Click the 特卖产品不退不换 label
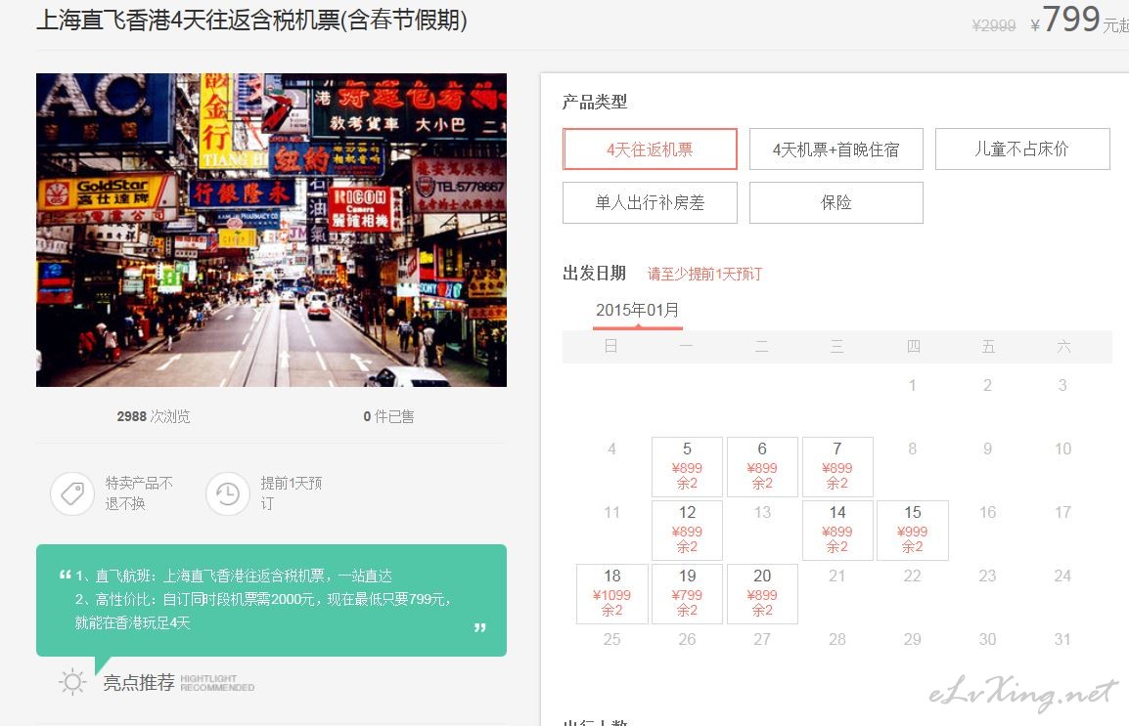 [139, 493]
